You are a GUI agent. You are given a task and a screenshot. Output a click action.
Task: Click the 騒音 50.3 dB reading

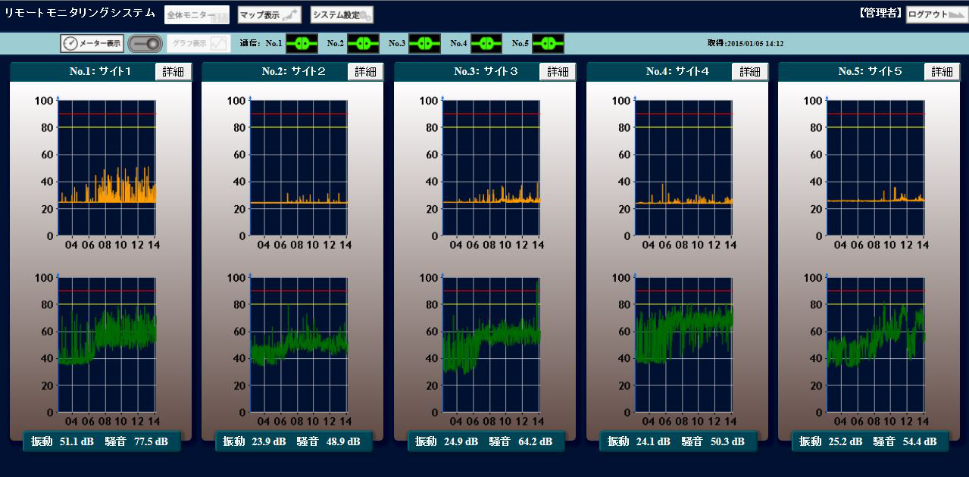(714, 441)
